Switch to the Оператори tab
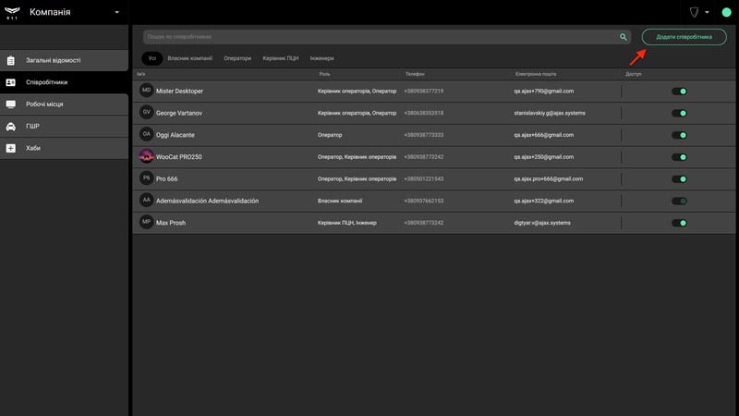This screenshot has width=739, height=416. point(237,58)
